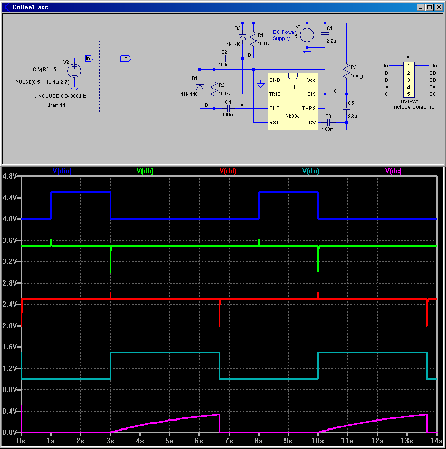This screenshot has height=449, width=446.
Task: Click the V(dc) trace label
Action: pos(393,171)
